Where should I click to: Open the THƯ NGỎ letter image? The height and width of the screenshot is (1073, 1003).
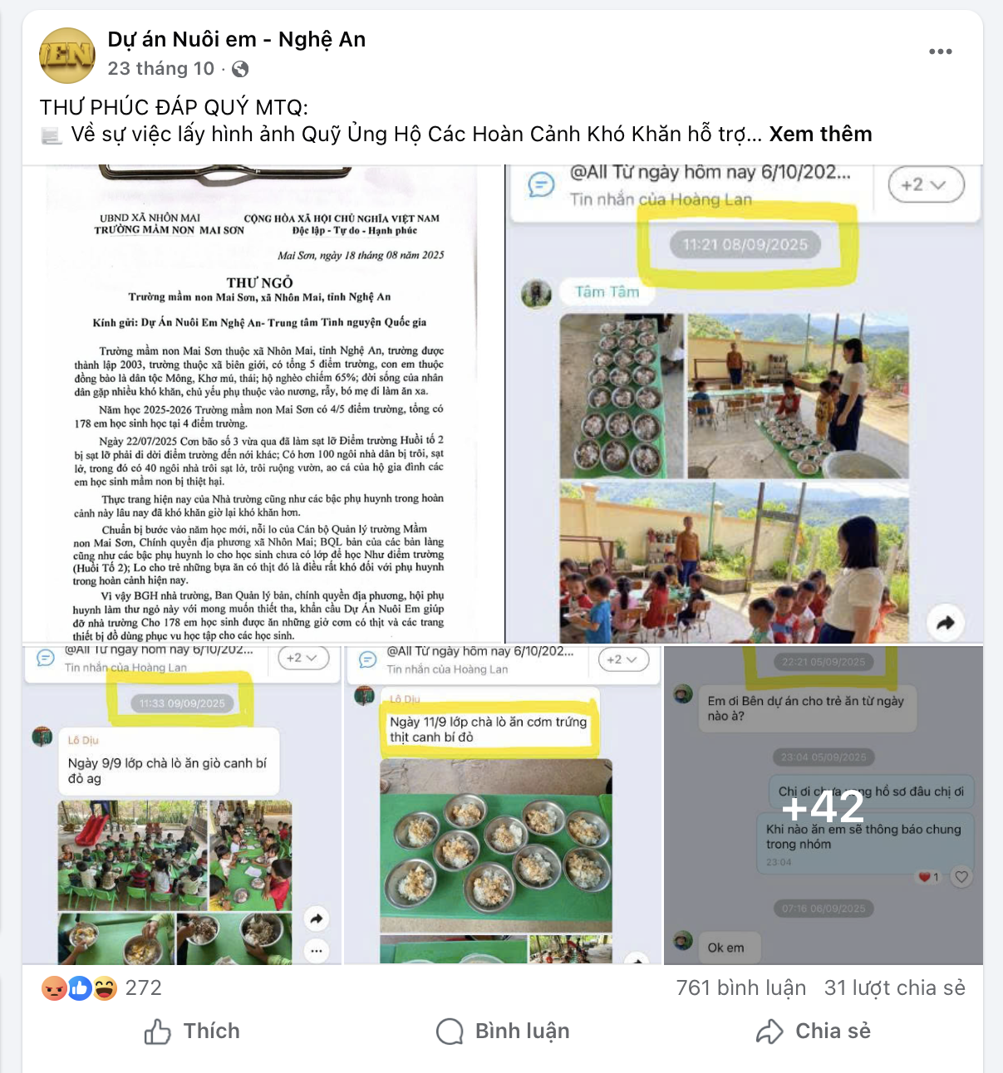point(263,404)
